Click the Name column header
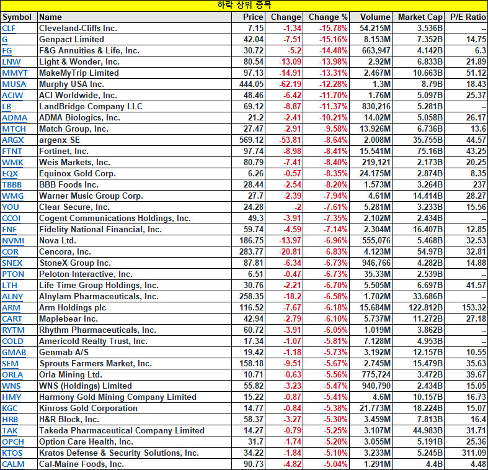Image resolution: width=488 pixels, height=470 pixels. point(135,17)
